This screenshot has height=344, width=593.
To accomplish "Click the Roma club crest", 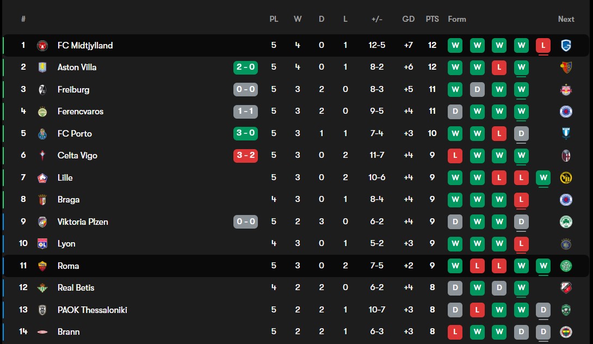I will coord(42,266).
